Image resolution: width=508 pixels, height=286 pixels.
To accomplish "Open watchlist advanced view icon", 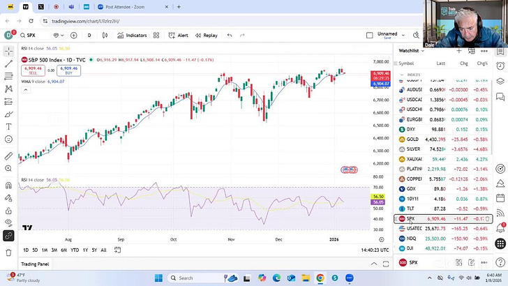I will pyautogui.click(x=472, y=51).
